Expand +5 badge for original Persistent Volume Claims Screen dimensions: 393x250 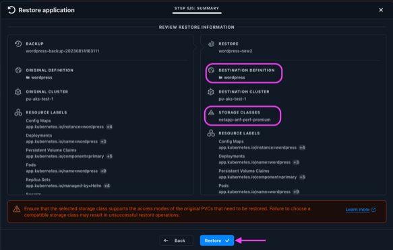(x=109, y=157)
